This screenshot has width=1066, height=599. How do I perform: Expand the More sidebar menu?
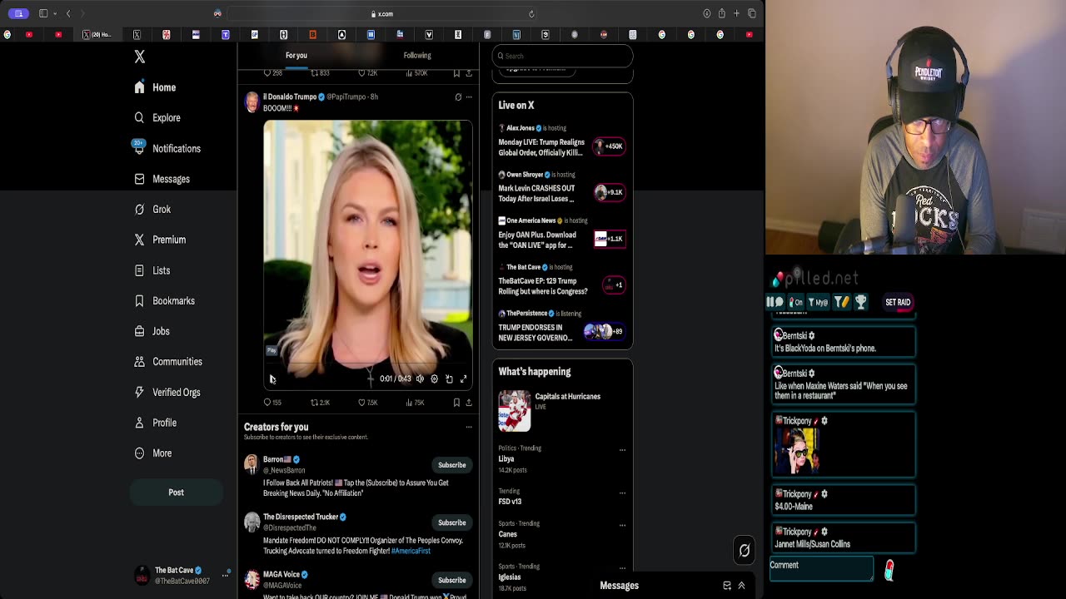click(152, 453)
